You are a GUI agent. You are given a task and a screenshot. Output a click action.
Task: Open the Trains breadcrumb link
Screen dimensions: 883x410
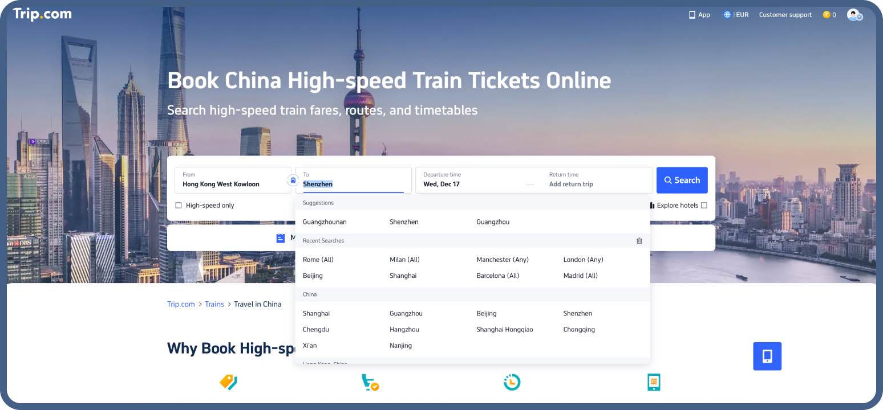[x=214, y=304]
